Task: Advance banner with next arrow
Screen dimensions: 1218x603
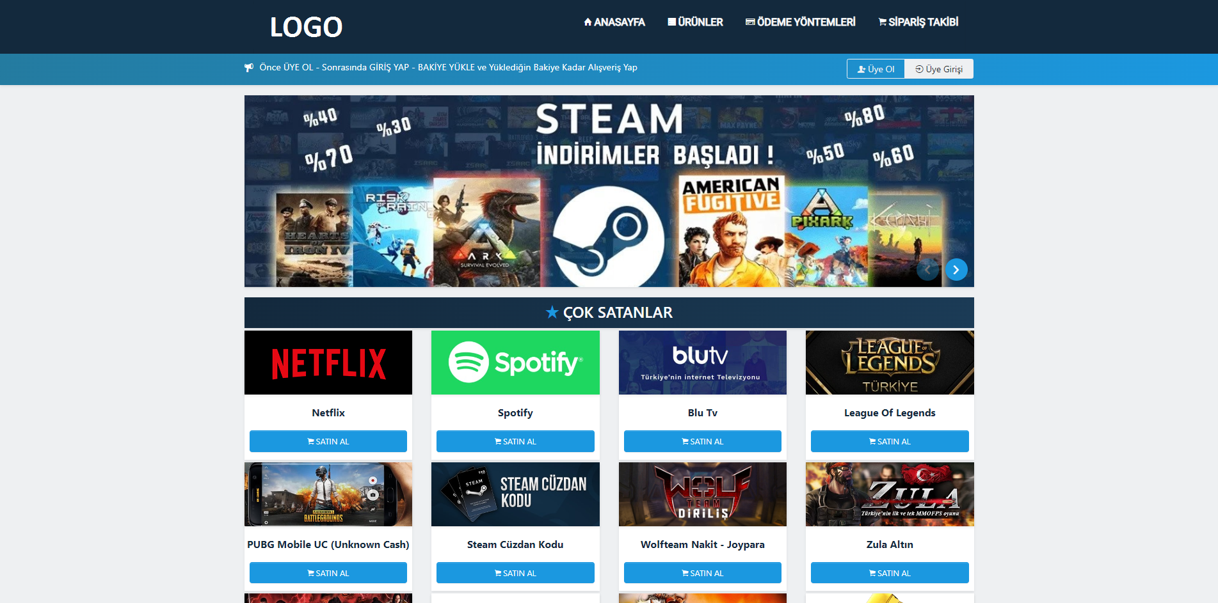Action: pyautogui.click(x=956, y=270)
